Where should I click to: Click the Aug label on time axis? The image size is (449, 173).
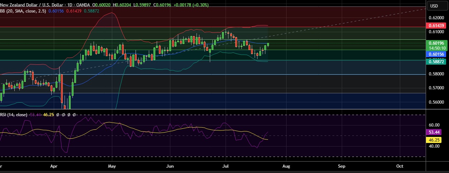[286, 166]
